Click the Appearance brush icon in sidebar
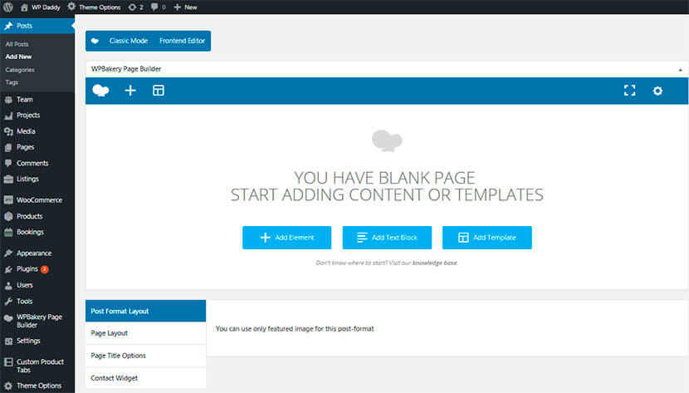 pyautogui.click(x=8, y=253)
